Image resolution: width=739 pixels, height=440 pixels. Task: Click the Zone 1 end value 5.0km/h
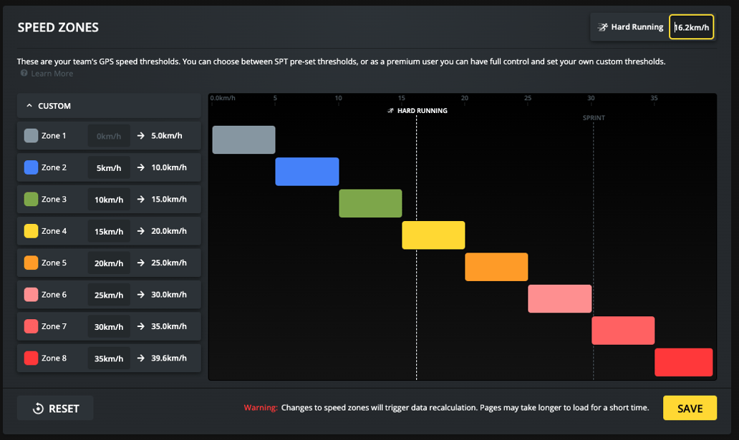(x=166, y=136)
